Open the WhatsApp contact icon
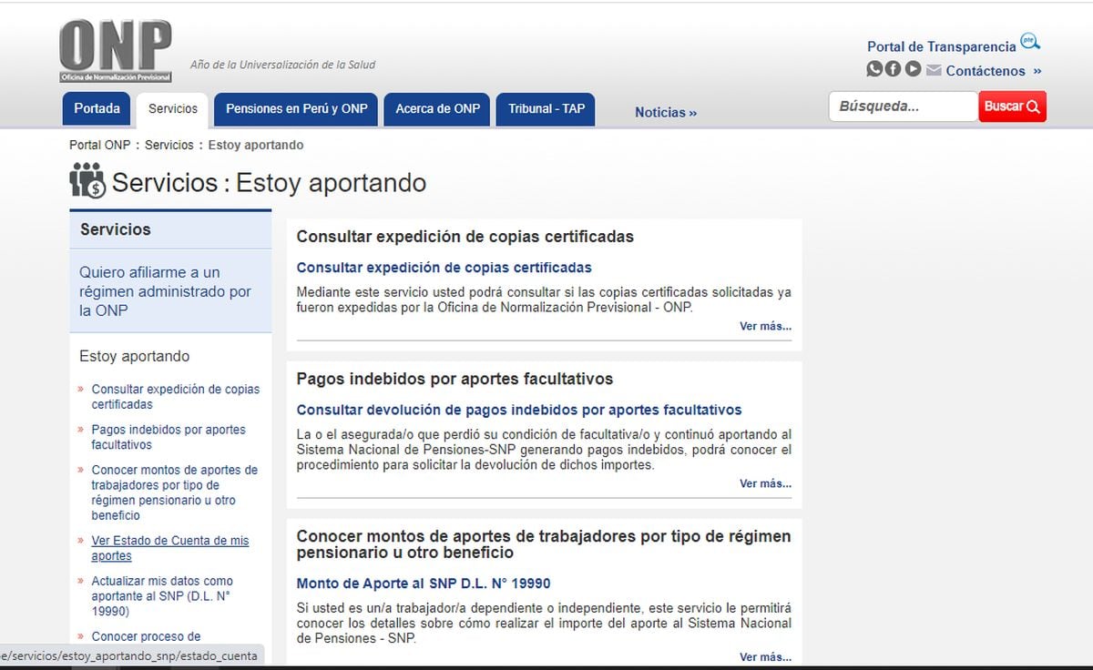Screen dimensions: 1093x670 [x=874, y=69]
